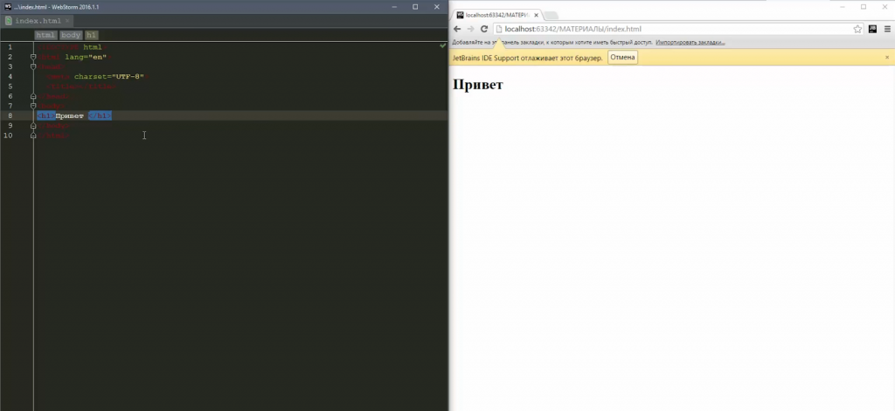Click fold marker at closing body line 9
895x411 pixels.
tap(33, 126)
